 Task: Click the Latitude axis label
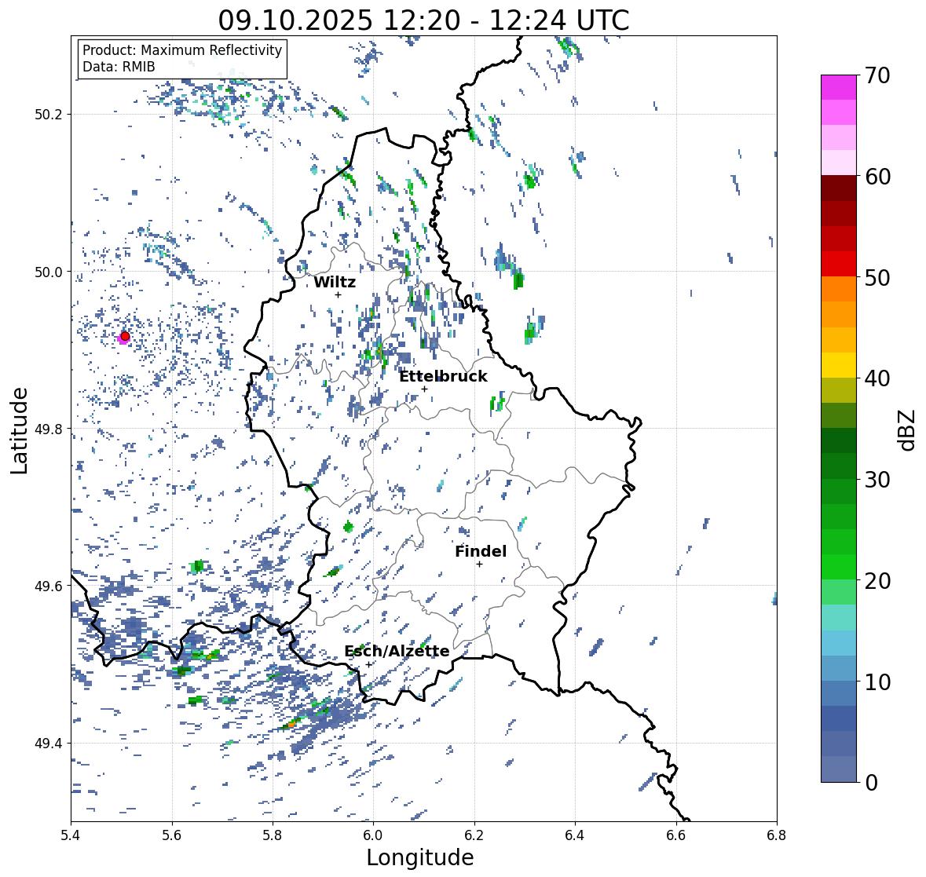tap(19, 430)
